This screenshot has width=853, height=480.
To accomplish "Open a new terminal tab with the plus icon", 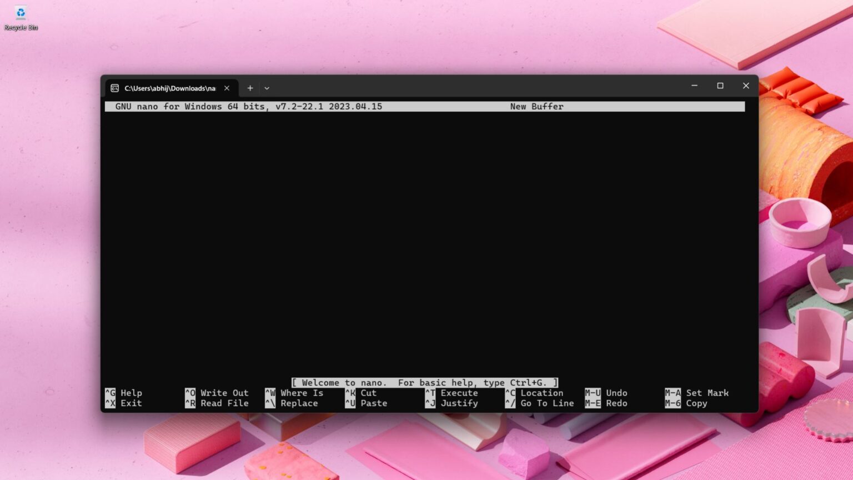I will coord(250,88).
